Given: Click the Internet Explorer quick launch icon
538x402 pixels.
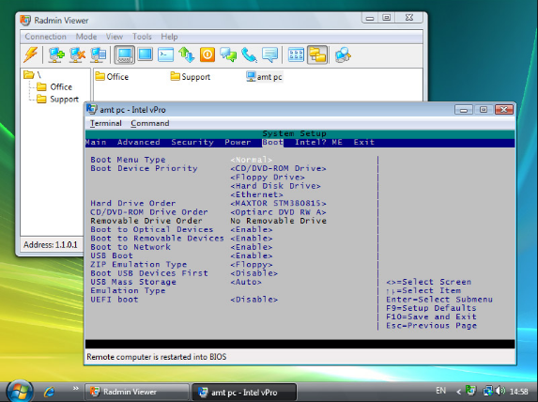Looking at the screenshot, I should 50,392.
